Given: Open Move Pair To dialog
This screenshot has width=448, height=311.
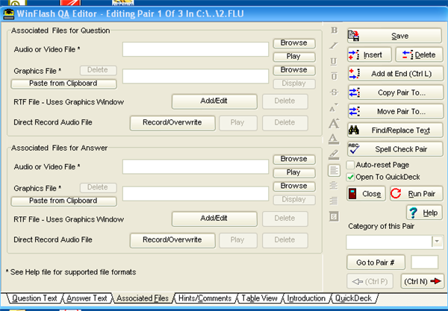Looking at the screenshot, I should pos(396,112).
